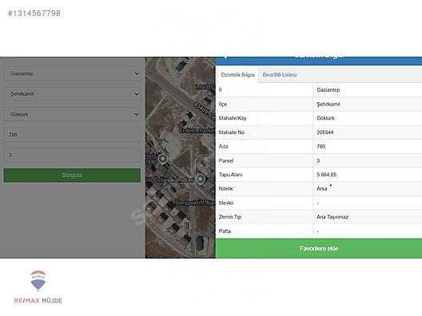Click the listing number #1314567798

tap(34, 13)
